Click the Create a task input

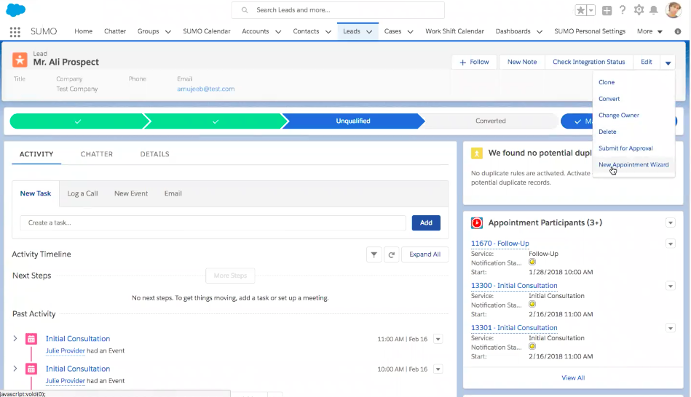point(213,222)
